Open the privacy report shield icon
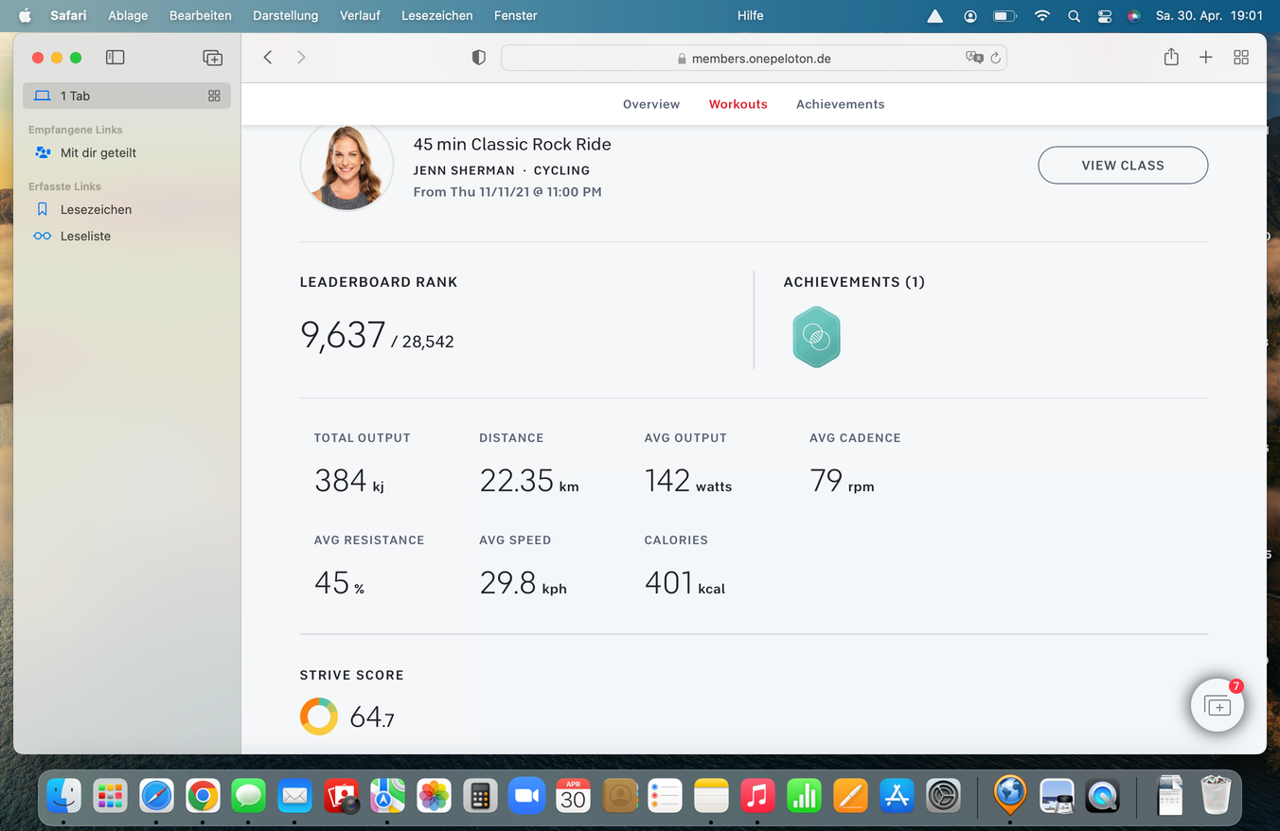 (x=479, y=58)
